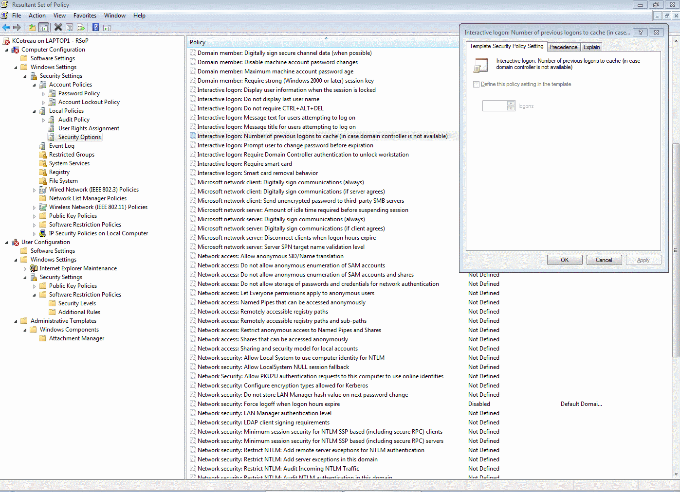The width and height of the screenshot is (680, 492).
Task: Collapse Account Policies tree node
Action: tap(34, 85)
